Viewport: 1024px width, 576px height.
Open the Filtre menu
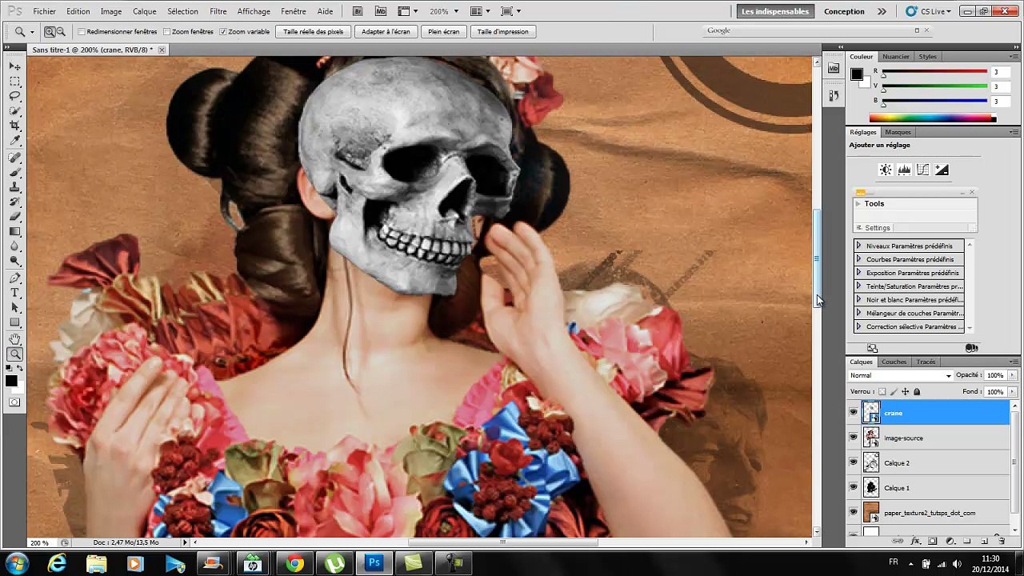click(218, 11)
